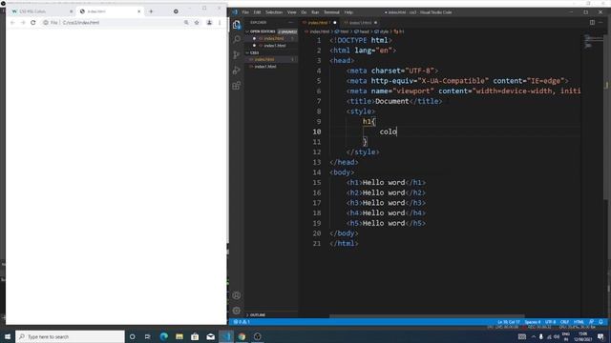Bookmark this page with the star icon

(x=197, y=23)
